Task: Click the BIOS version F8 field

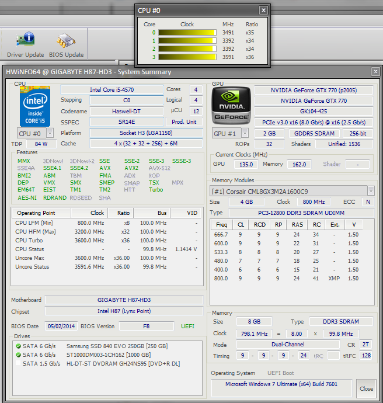Action: (x=147, y=326)
